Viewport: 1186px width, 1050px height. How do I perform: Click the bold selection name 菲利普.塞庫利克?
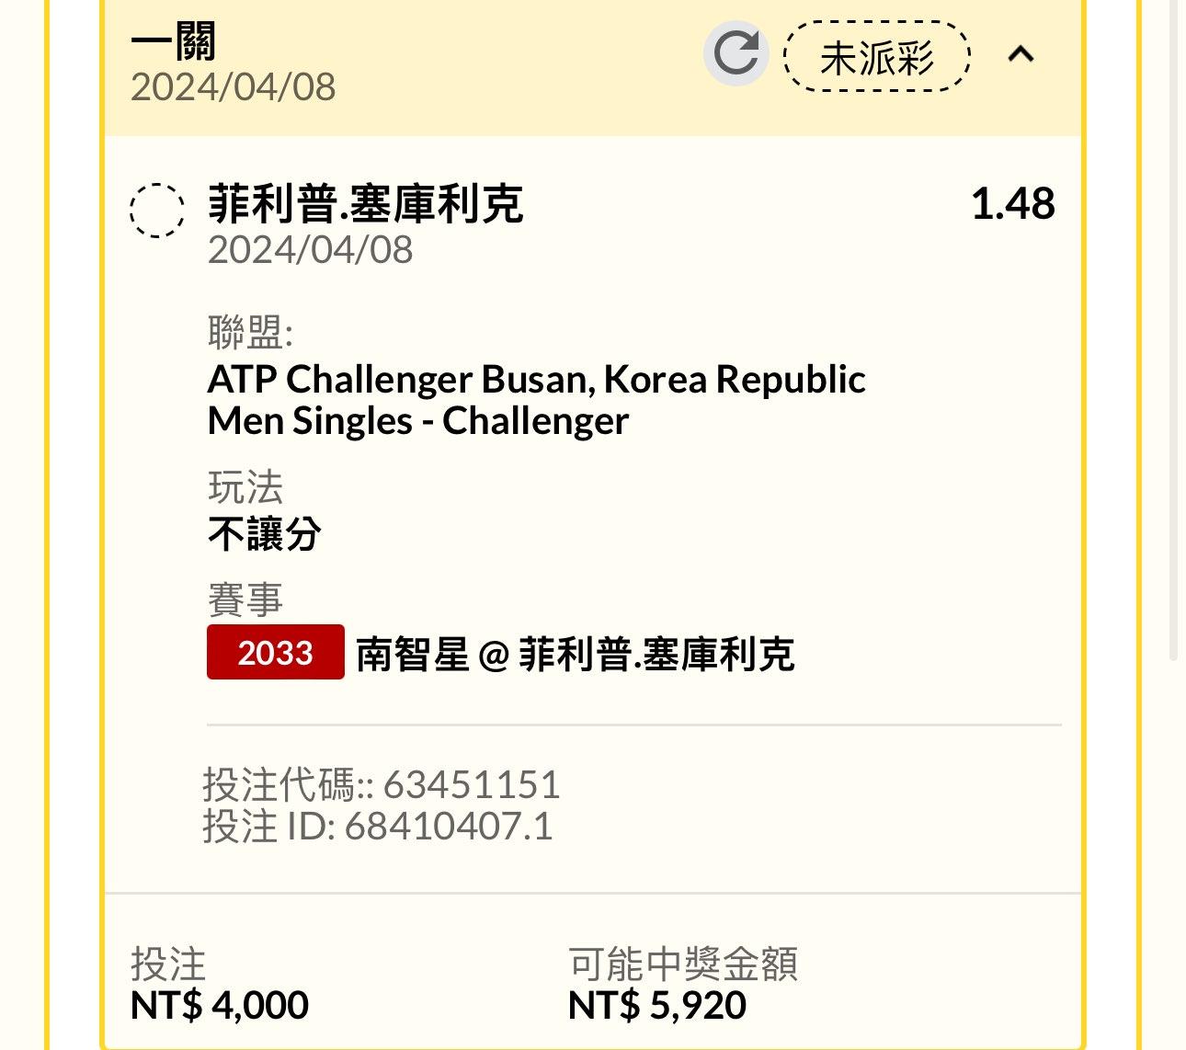(366, 203)
